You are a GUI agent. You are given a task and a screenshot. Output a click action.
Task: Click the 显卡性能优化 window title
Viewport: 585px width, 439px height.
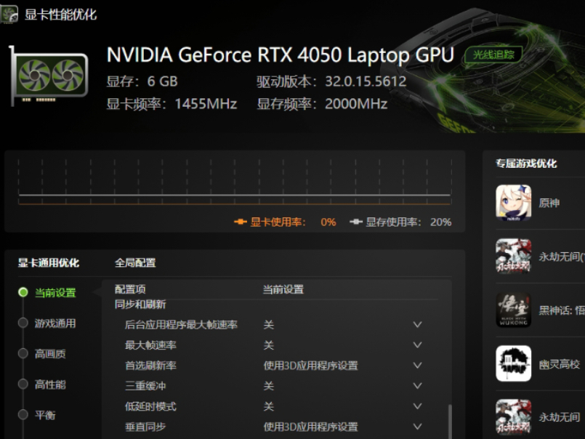60,15
